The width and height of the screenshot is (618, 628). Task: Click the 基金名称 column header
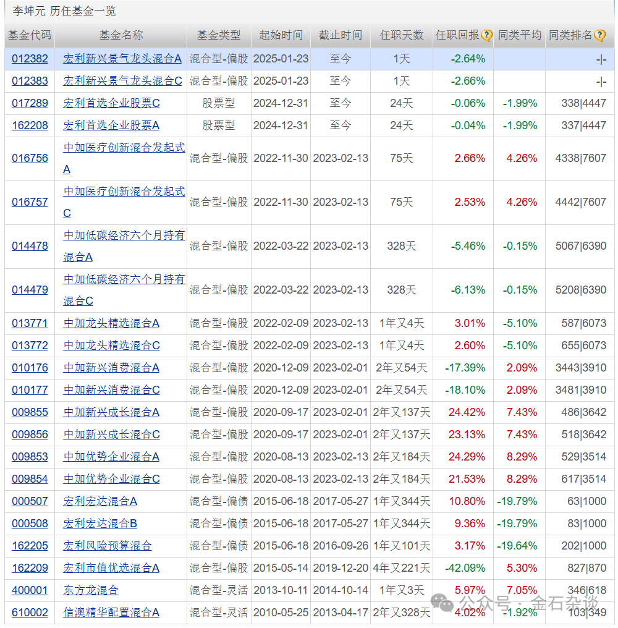[121, 36]
